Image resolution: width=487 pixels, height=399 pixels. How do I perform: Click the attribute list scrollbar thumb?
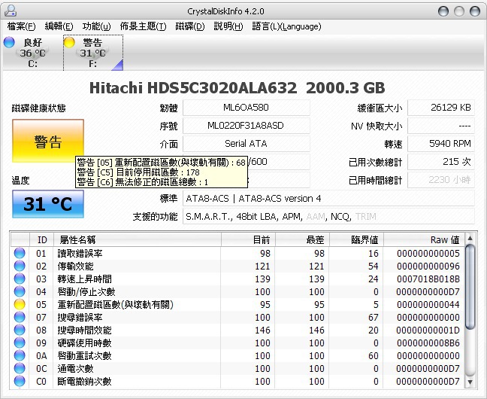coord(470,287)
